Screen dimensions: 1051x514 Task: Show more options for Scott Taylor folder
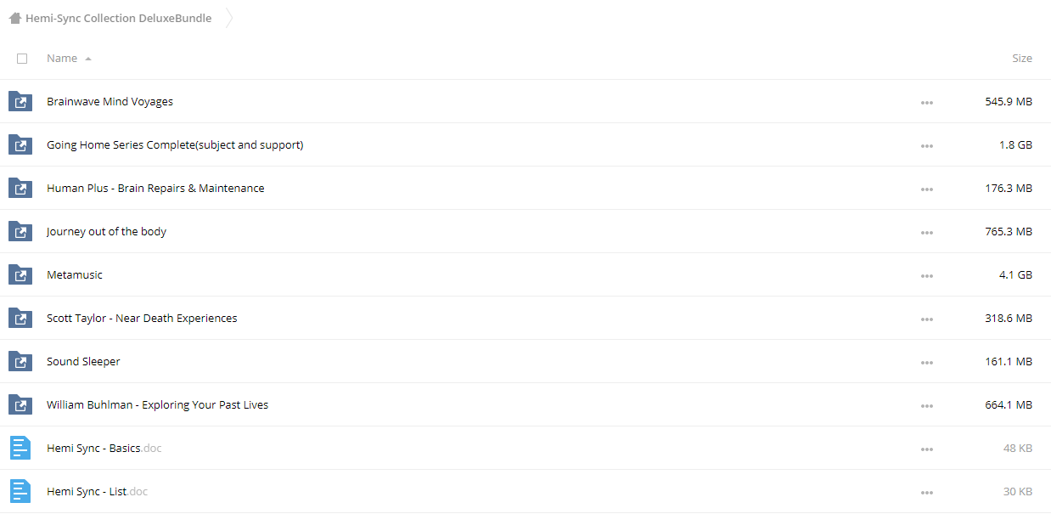[926, 319]
